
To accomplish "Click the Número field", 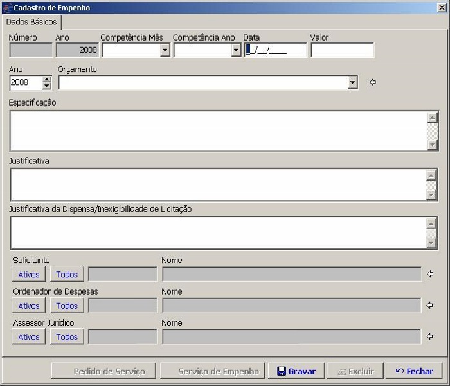I will click(31, 50).
